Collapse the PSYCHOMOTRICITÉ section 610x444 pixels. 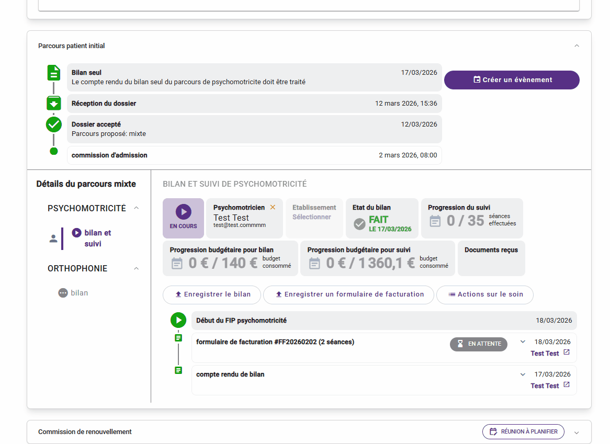coord(137,208)
